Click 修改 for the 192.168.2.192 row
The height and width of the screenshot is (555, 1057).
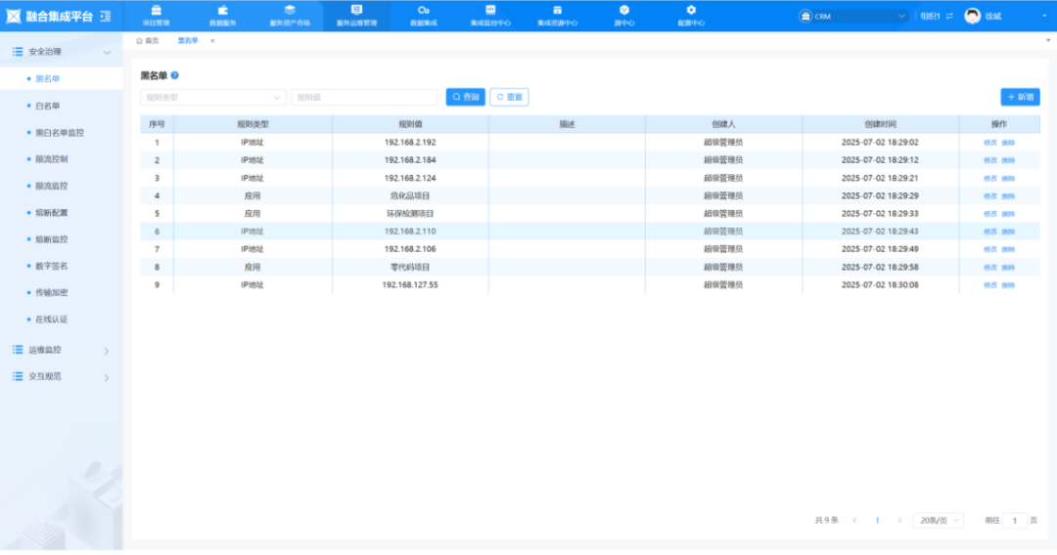[x=990, y=143]
